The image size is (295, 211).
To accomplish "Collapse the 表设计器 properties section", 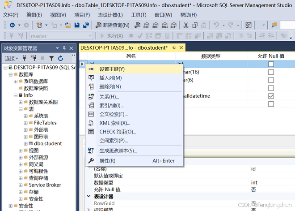I will (x=88, y=196).
